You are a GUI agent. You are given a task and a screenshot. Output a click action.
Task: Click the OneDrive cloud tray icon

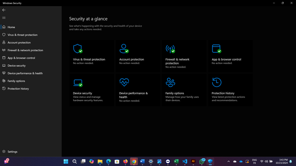point(241,161)
